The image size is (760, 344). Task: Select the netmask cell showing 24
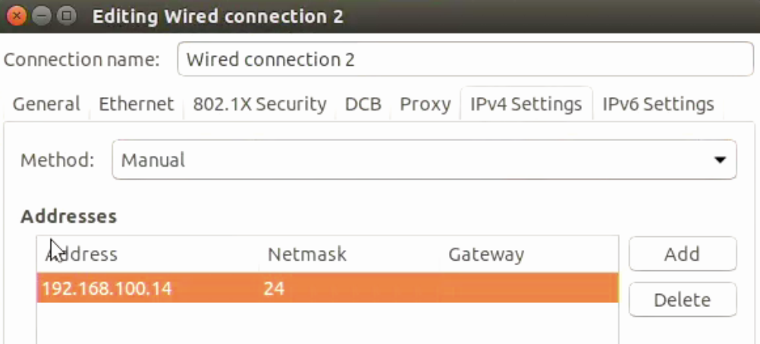pos(349,288)
